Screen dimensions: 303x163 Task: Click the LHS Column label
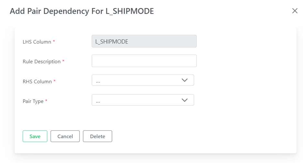tap(37, 42)
